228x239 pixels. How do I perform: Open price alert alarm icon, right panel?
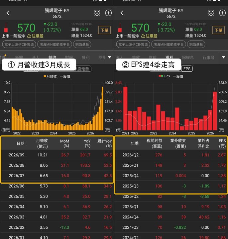coord(211,13)
